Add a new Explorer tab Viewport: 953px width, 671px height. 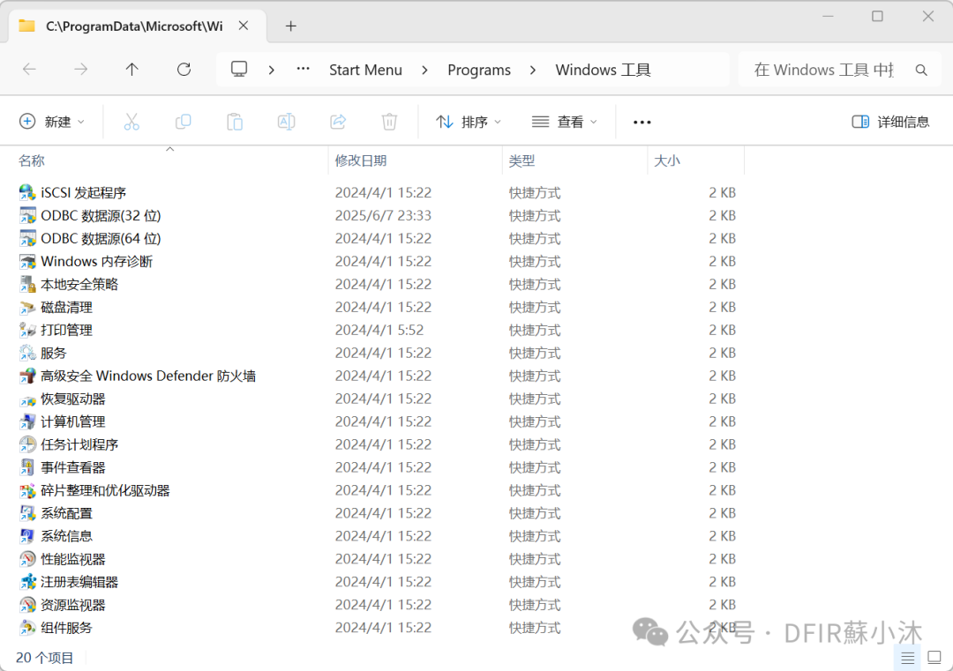[x=291, y=26]
